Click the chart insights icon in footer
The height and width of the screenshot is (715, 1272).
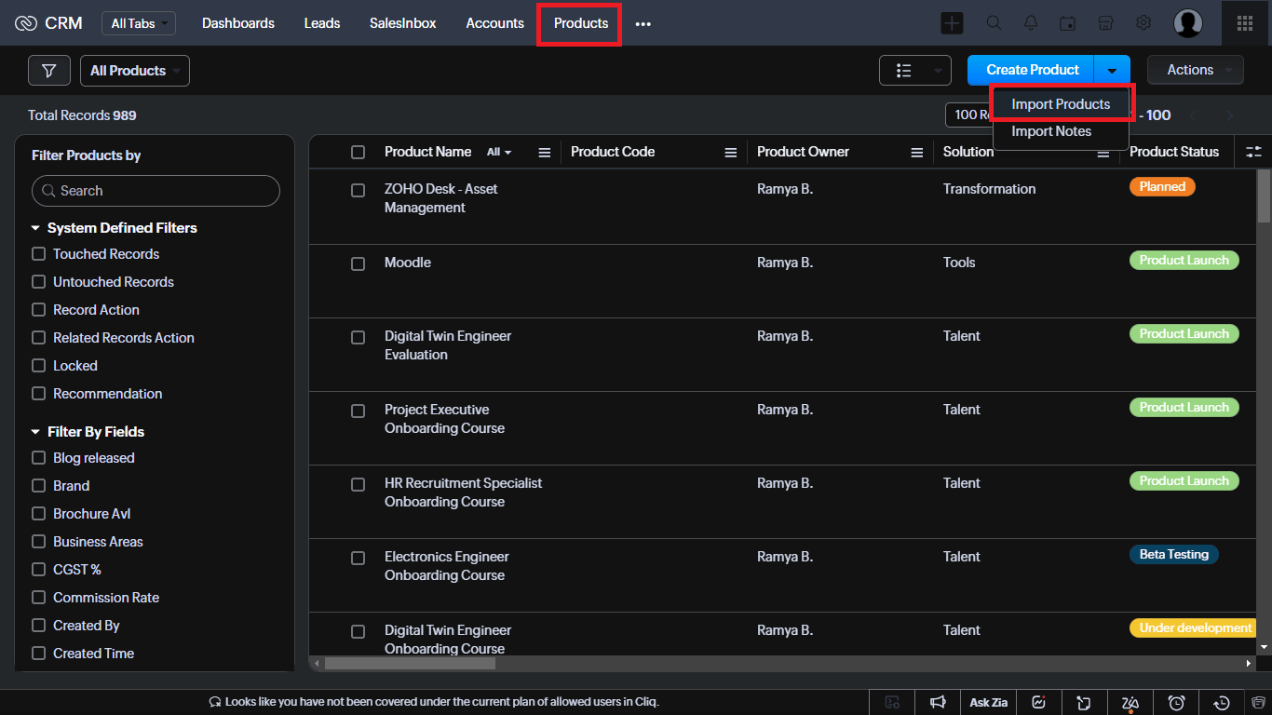[1039, 702]
